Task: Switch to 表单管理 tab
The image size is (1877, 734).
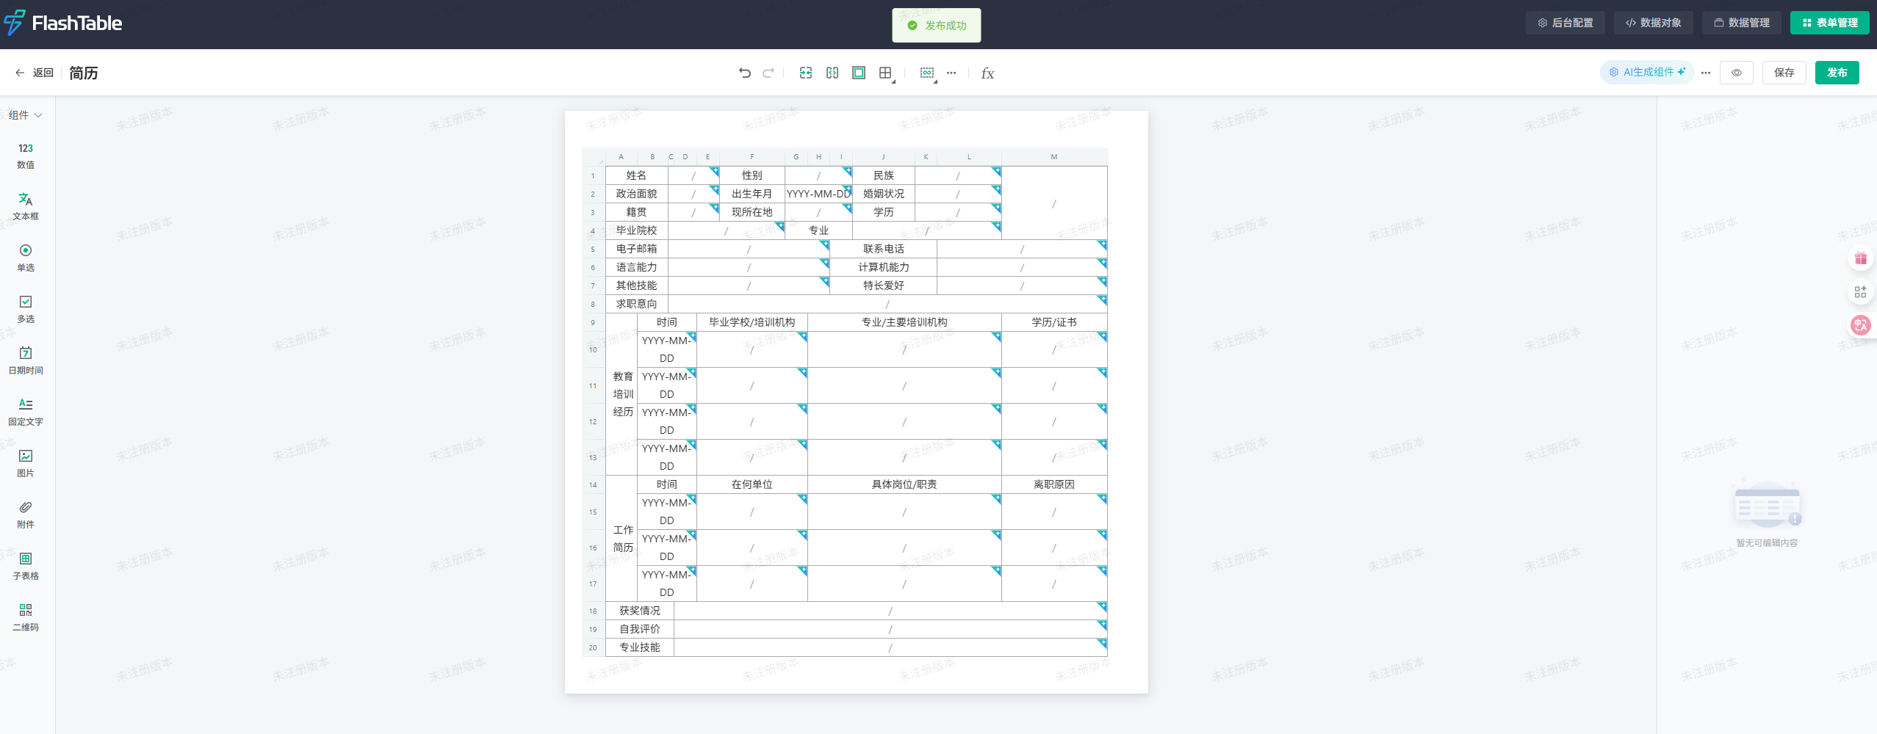Action: pyautogui.click(x=1830, y=23)
